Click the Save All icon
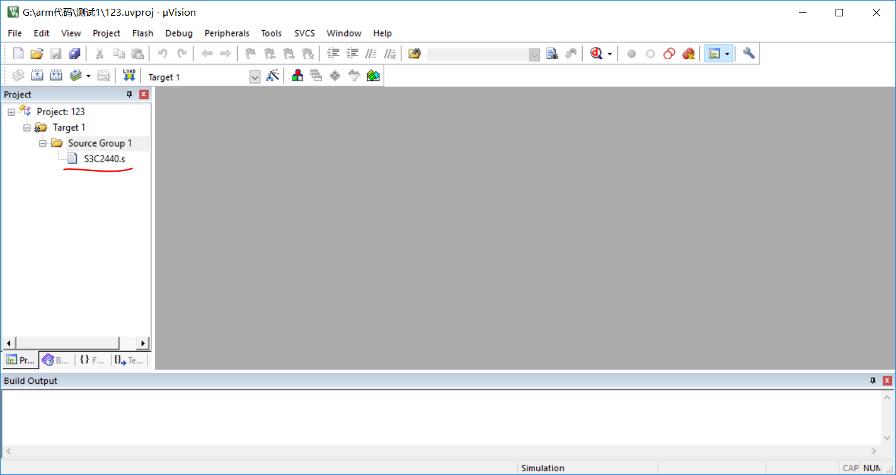 [x=75, y=54]
